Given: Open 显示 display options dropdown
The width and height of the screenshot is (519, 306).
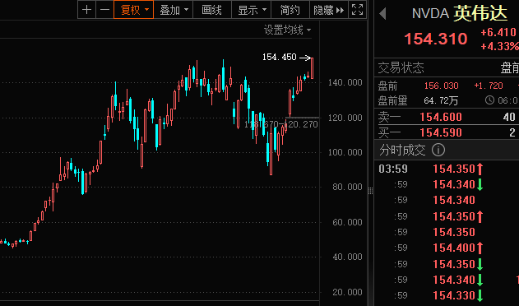Looking at the screenshot, I should (251, 10).
